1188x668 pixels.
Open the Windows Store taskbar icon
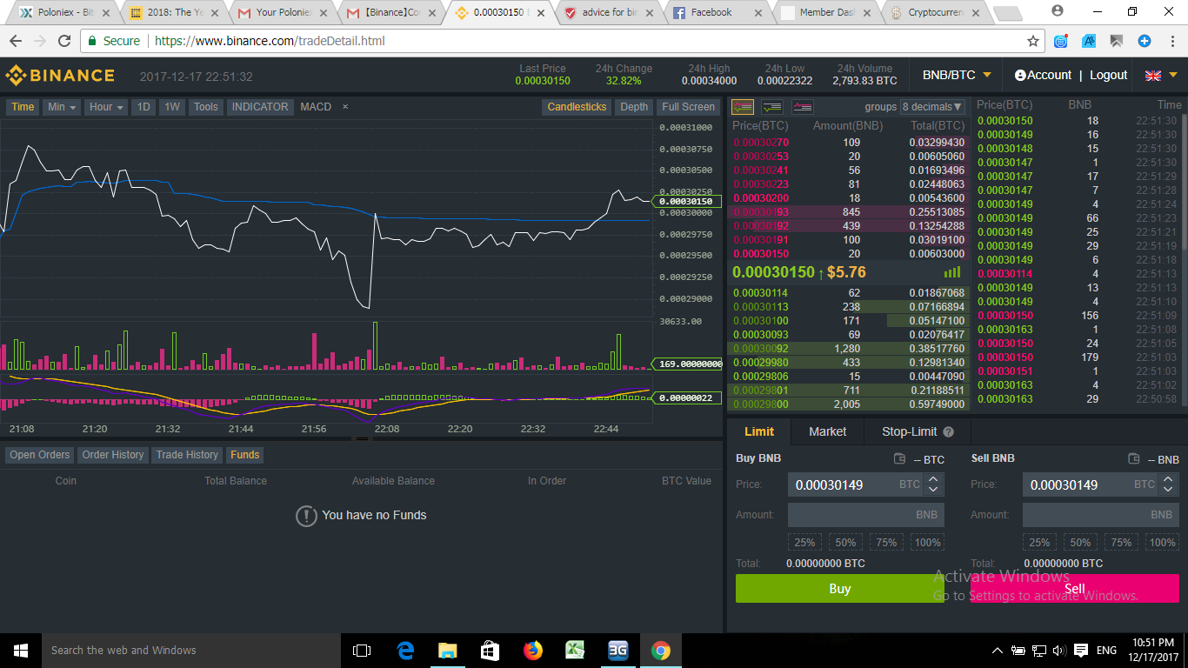click(490, 650)
